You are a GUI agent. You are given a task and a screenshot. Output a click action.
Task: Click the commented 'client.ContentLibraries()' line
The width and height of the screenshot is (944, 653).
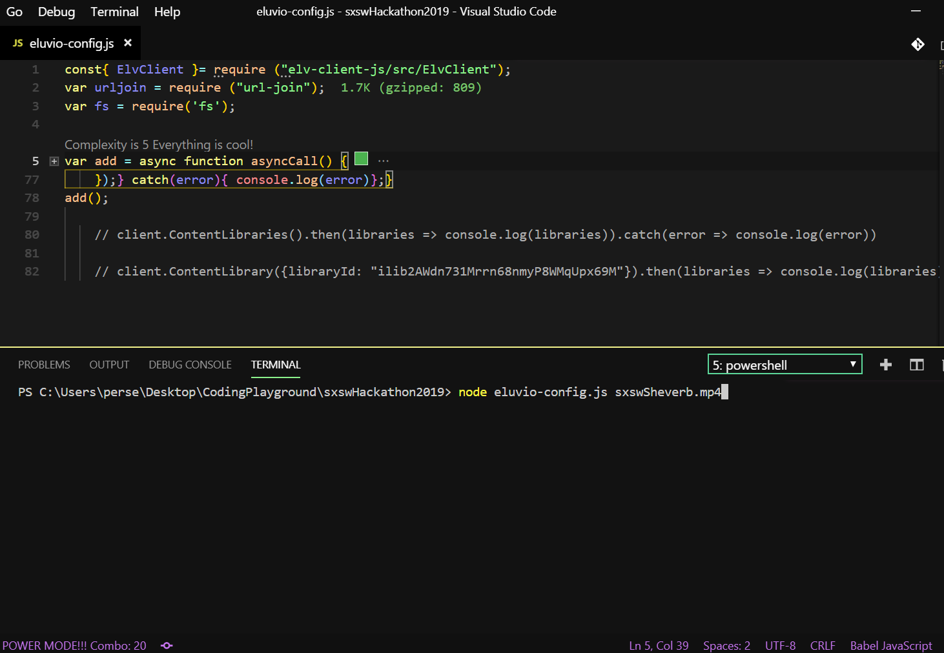pyautogui.click(x=485, y=235)
